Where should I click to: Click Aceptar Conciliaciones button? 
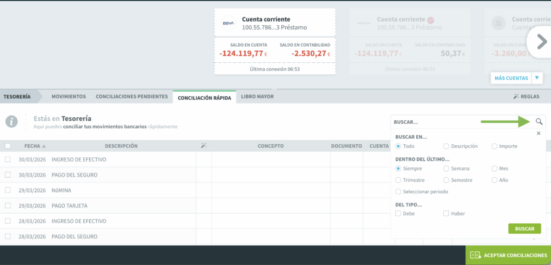[x=508, y=255]
